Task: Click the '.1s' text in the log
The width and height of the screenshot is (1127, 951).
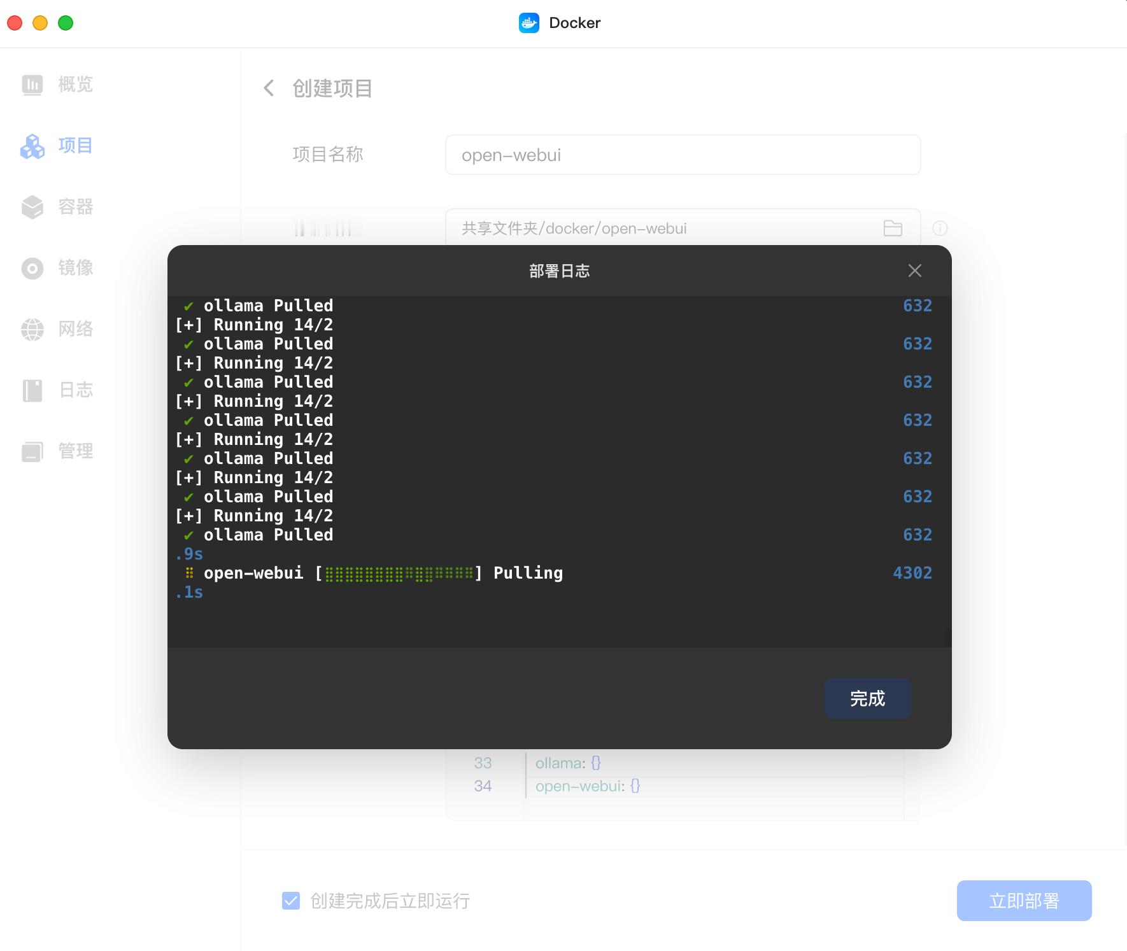Action: tap(189, 592)
